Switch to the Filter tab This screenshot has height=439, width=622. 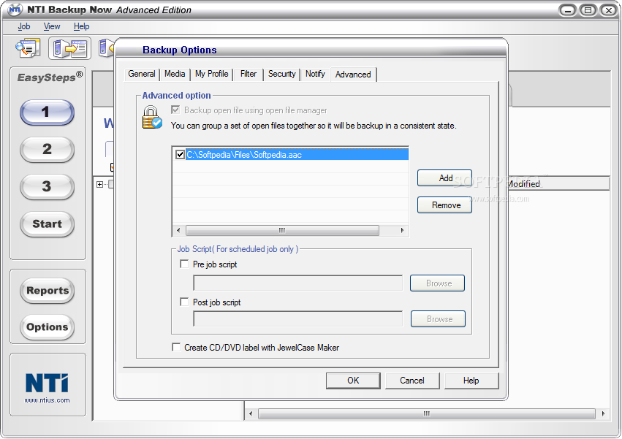249,74
